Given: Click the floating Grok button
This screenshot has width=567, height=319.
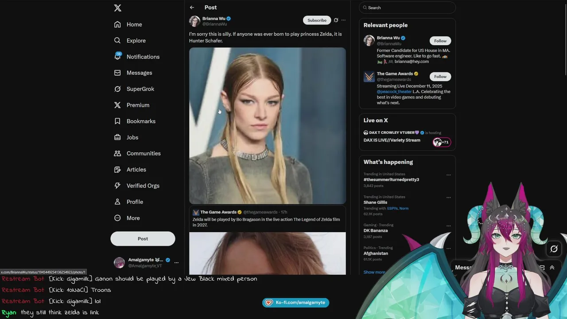Looking at the screenshot, I should (x=554, y=249).
